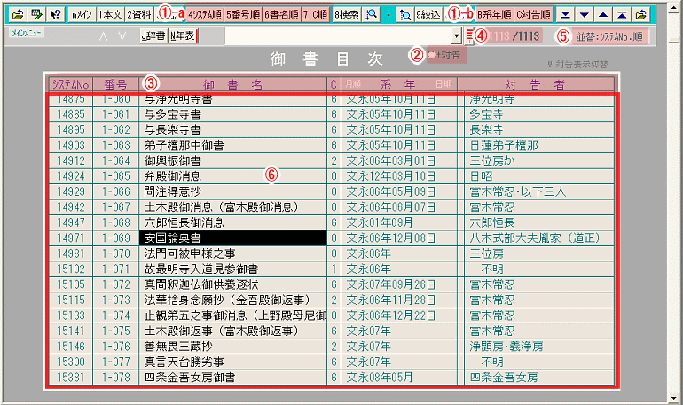
Task: Jump to first record with top arrow icon
Action: (x=623, y=15)
